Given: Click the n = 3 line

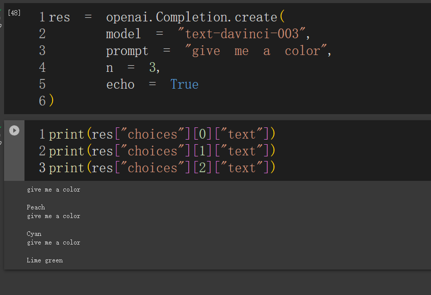Looking at the screenshot, I should [x=133, y=68].
